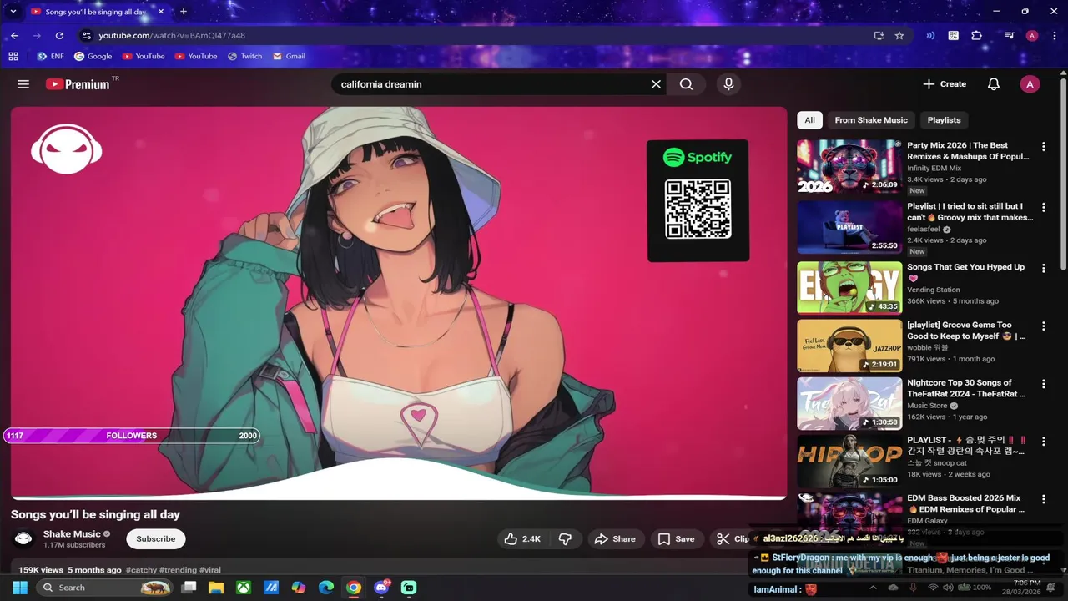Image resolution: width=1068 pixels, height=601 pixels.
Task: Open the Party Mix 2026 thumbnail
Action: tap(849, 166)
